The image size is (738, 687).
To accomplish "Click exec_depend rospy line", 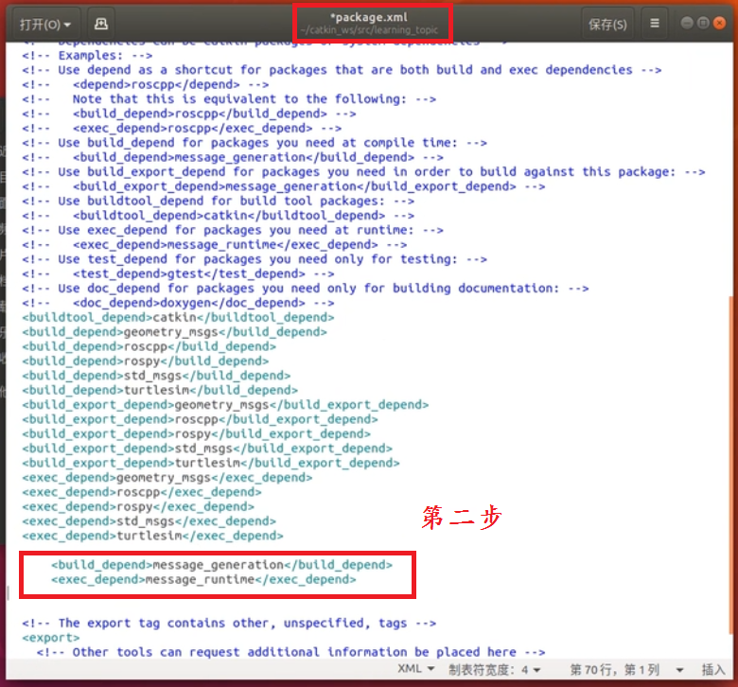I will pos(138,507).
